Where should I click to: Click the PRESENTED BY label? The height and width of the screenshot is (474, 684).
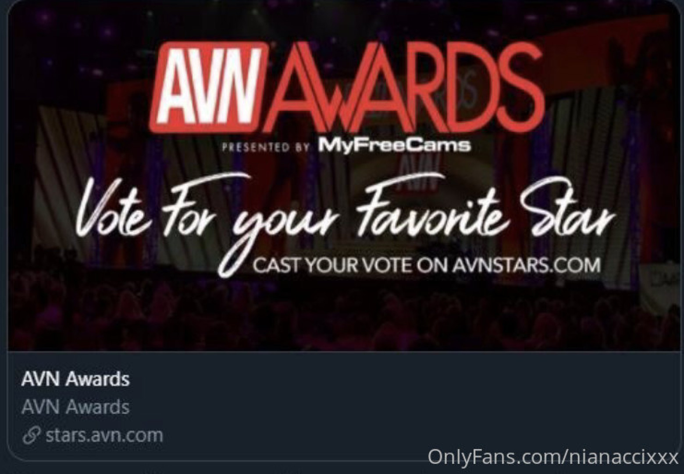click(266, 147)
